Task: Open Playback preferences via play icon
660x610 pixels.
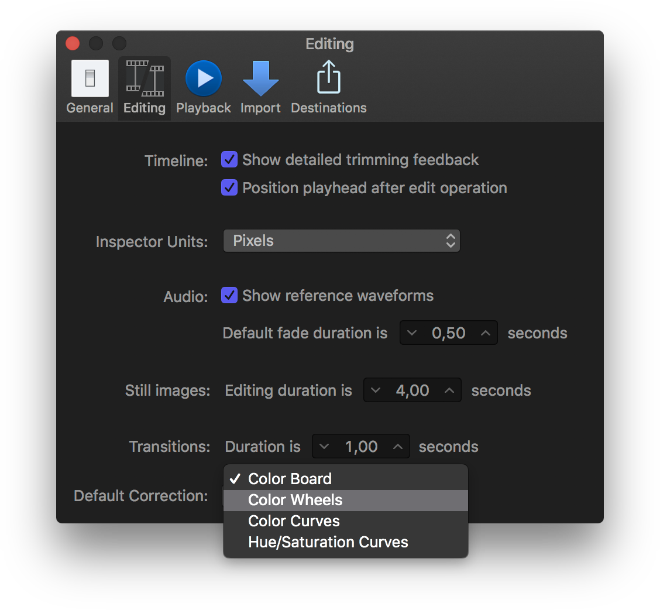Action: tap(203, 78)
